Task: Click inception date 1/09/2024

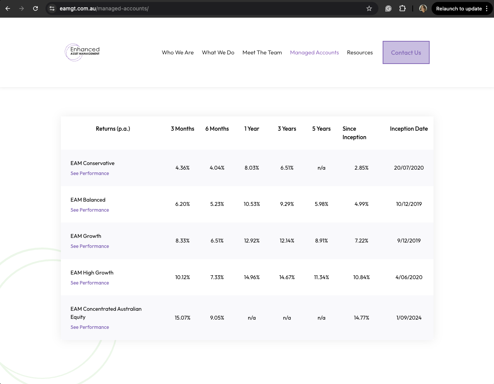Action: (409, 318)
